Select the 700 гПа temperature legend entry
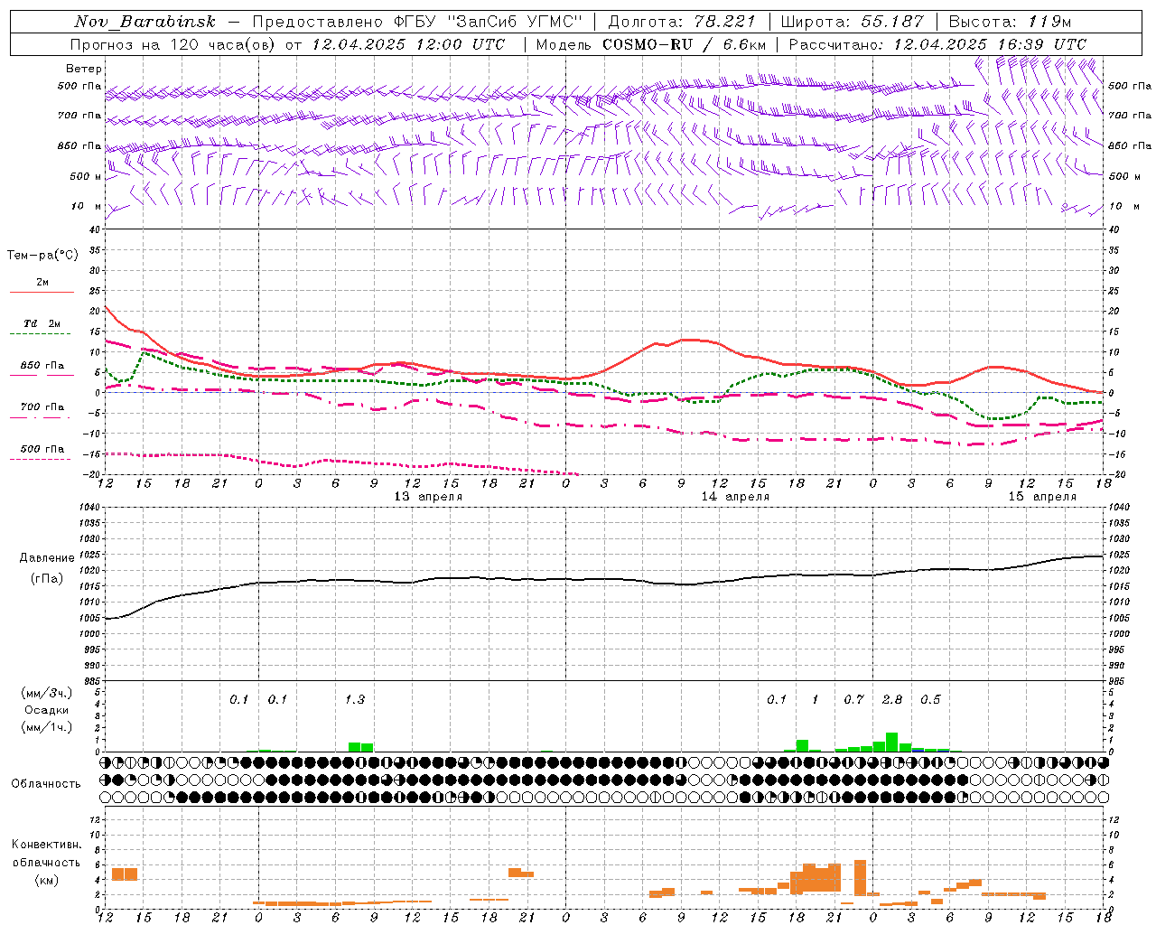Image resolution: width=1156 pixels, height=925 pixels. (42, 407)
